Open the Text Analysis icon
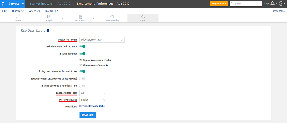 pyautogui.click(x=80, y=17)
